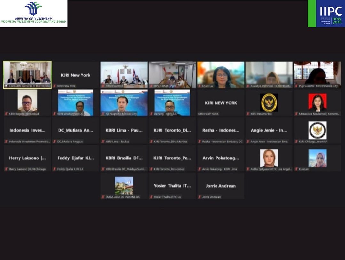This screenshot has width=345, height=260.
Task: Click the muted mic icon on ITPC CDMX
Action: tap(151, 86)
